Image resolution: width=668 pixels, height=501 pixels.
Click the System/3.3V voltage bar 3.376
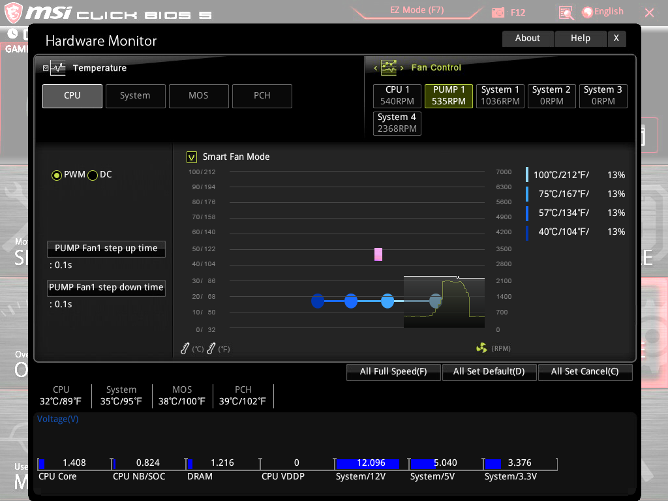(x=520, y=464)
